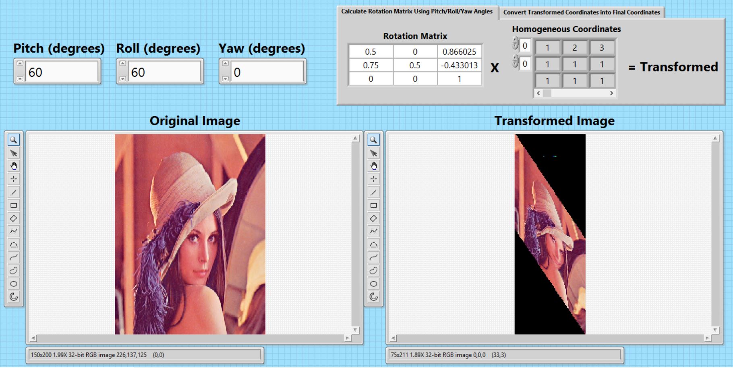Adjust Homogeneous Coordinates first array index stepper
The height and width of the screenshot is (368, 733).
pos(515,43)
